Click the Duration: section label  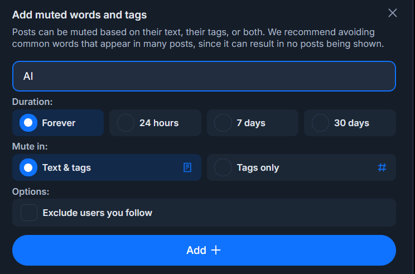pos(32,102)
